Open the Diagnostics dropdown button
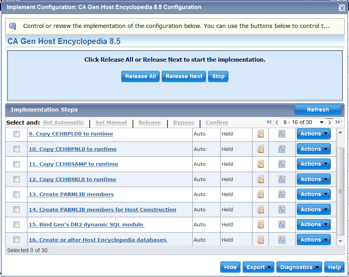This screenshot has height=277, width=349. click(x=299, y=267)
